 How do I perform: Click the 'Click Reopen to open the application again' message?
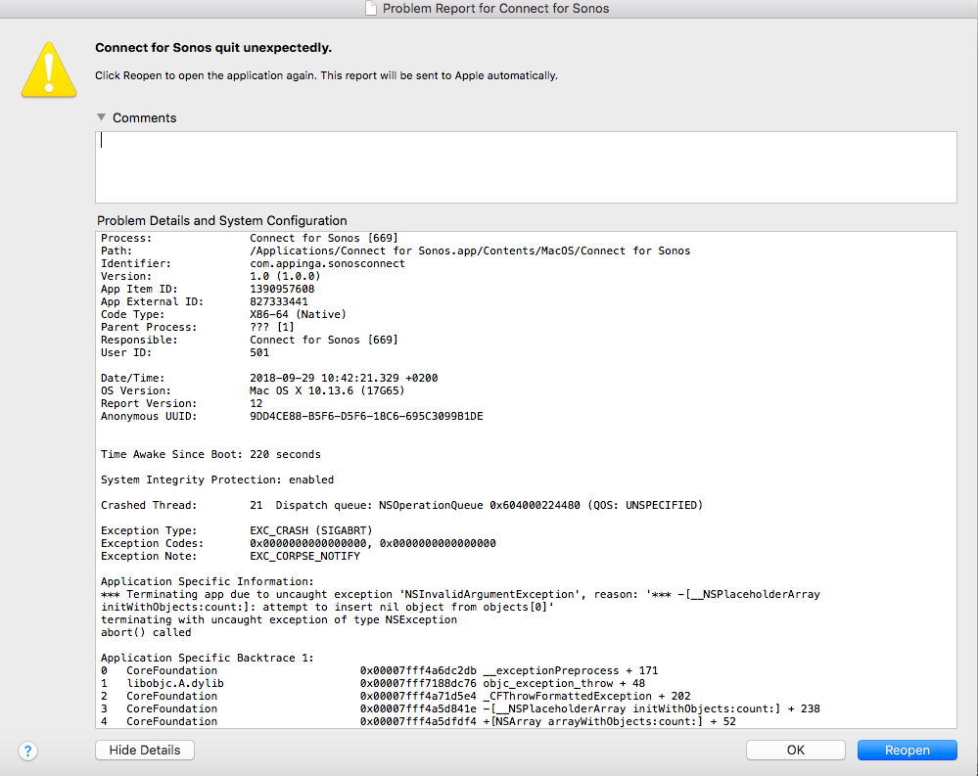tap(326, 75)
